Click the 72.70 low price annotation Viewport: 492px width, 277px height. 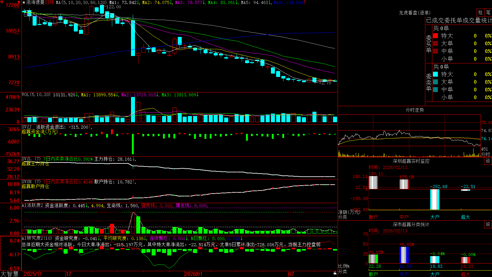(x=325, y=83)
